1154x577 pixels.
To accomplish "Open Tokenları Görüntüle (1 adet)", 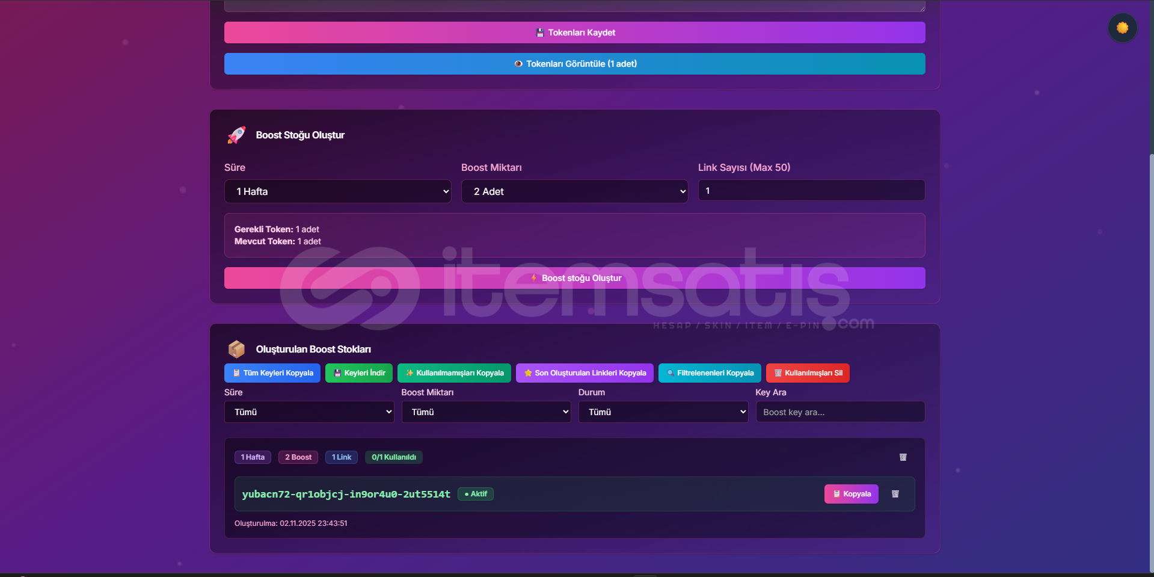I will 574,64.
